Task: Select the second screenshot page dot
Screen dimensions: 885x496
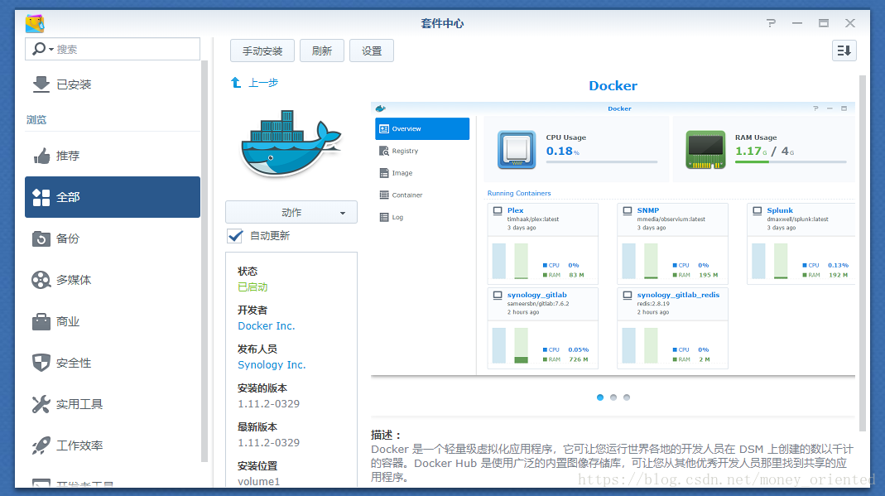Action: coord(613,397)
